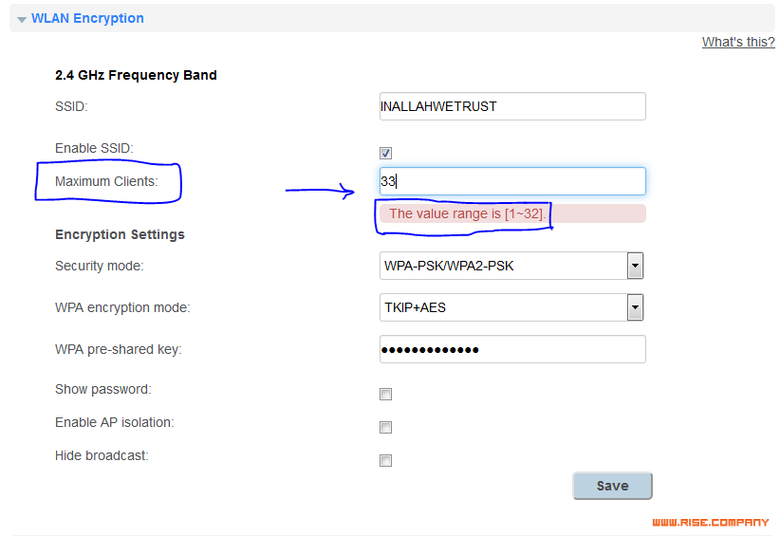The width and height of the screenshot is (780, 536).
Task: Click the TKIP+AES dropdown arrow button
Action: tap(635, 307)
